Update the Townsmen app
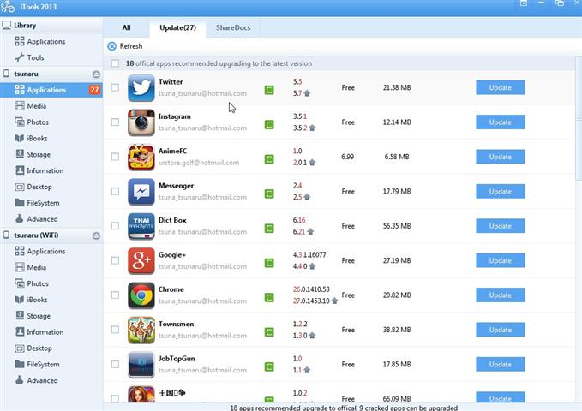The height and width of the screenshot is (411, 582). tap(501, 330)
